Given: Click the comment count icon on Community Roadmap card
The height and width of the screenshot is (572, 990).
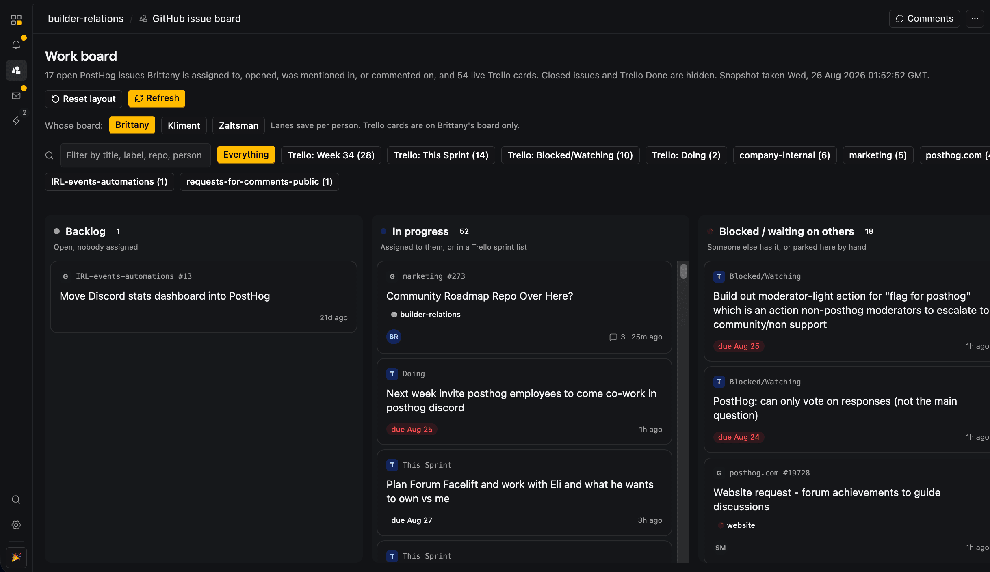Looking at the screenshot, I should point(613,337).
